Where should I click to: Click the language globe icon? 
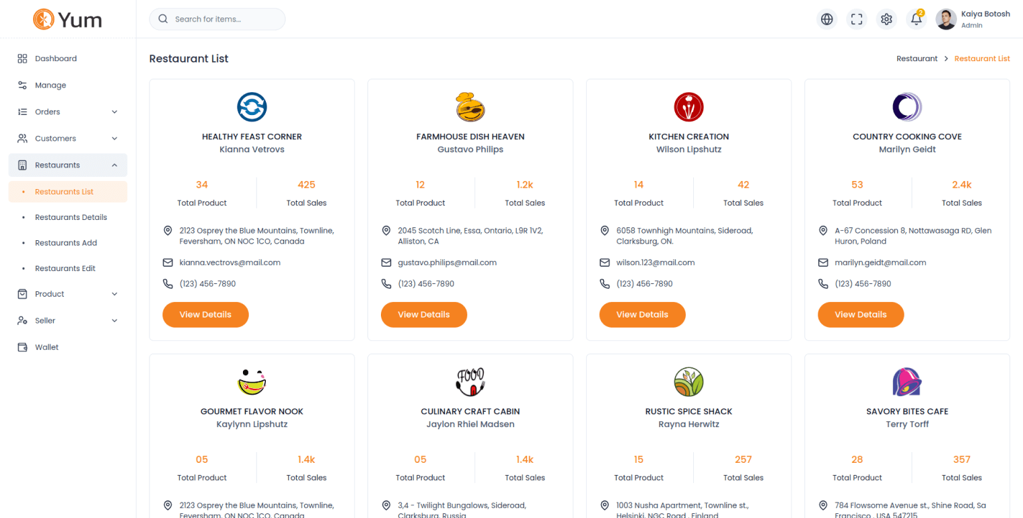pyautogui.click(x=827, y=20)
